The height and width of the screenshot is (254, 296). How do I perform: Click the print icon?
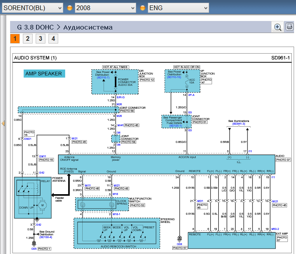(289, 27)
